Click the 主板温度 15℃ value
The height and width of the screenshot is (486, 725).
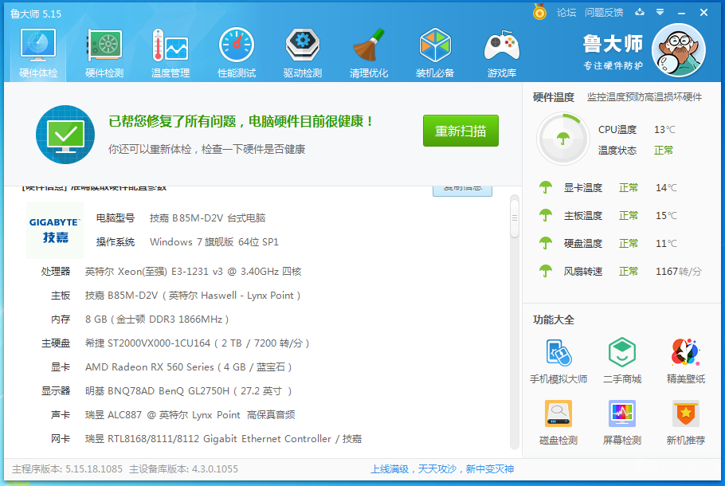(666, 215)
